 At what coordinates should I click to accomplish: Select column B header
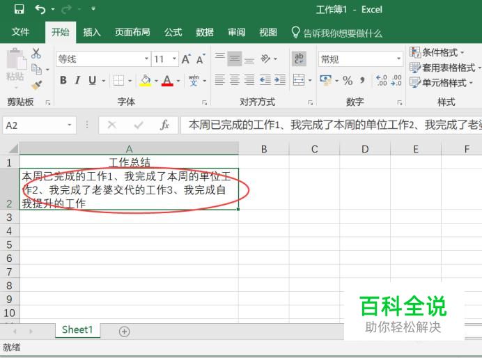pos(264,149)
